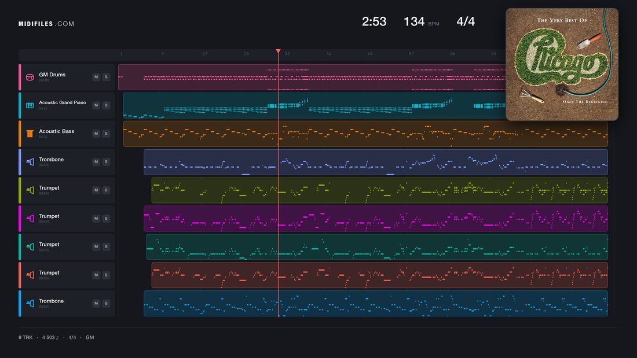Image resolution: width=637 pixels, height=358 pixels.
Task: Click the 4 503 note count in footer
Action: pyautogui.click(x=50, y=337)
